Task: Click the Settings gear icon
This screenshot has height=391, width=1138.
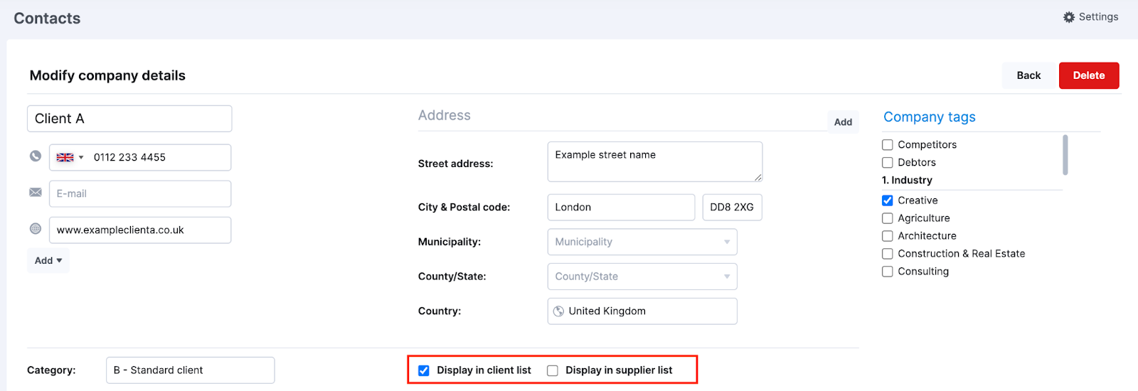Action: 1069,17
